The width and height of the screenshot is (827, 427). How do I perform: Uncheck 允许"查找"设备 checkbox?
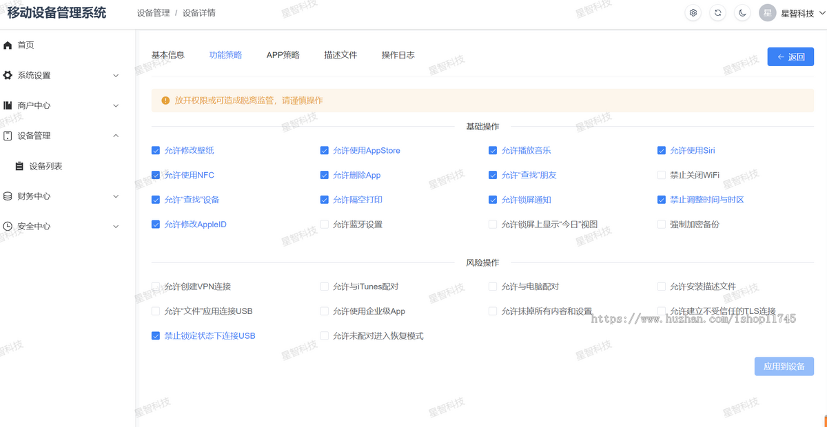(x=156, y=200)
